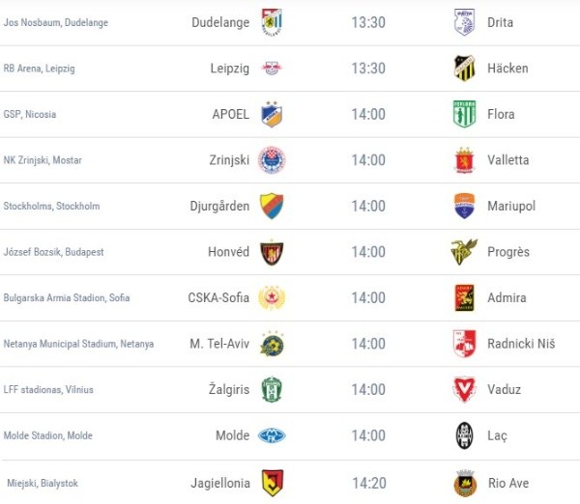Click the Vaduz team crest

[465, 389]
